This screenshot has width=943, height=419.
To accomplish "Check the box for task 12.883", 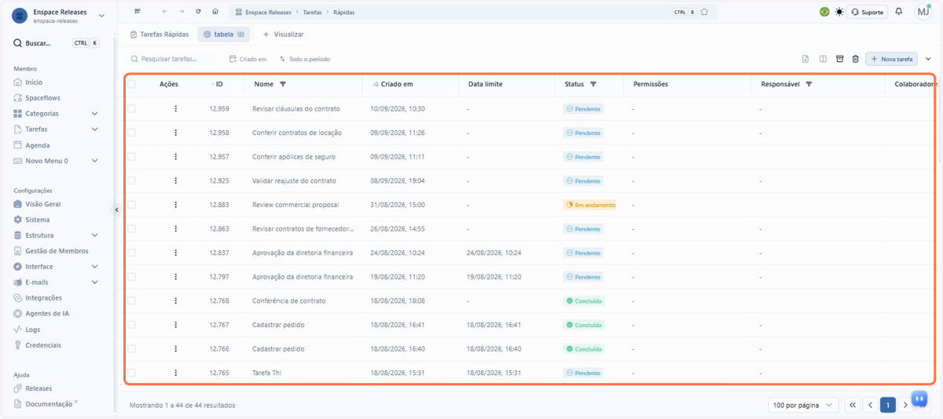I will [x=131, y=205].
